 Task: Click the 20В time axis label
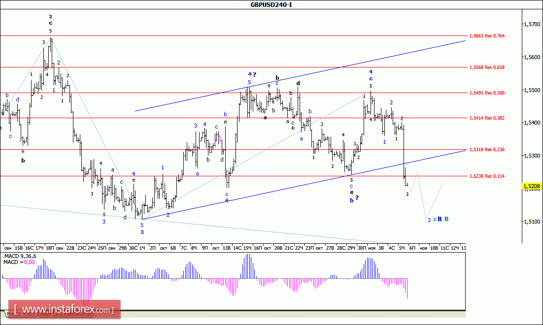[x=278, y=248]
